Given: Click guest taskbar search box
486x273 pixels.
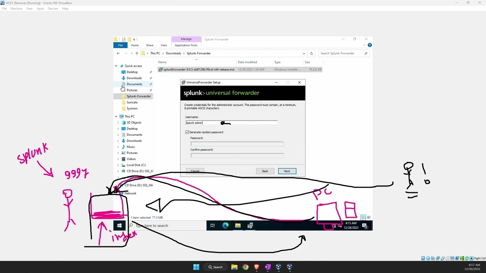Looking at the screenshot, I should pyautogui.click(x=166, y=226).
